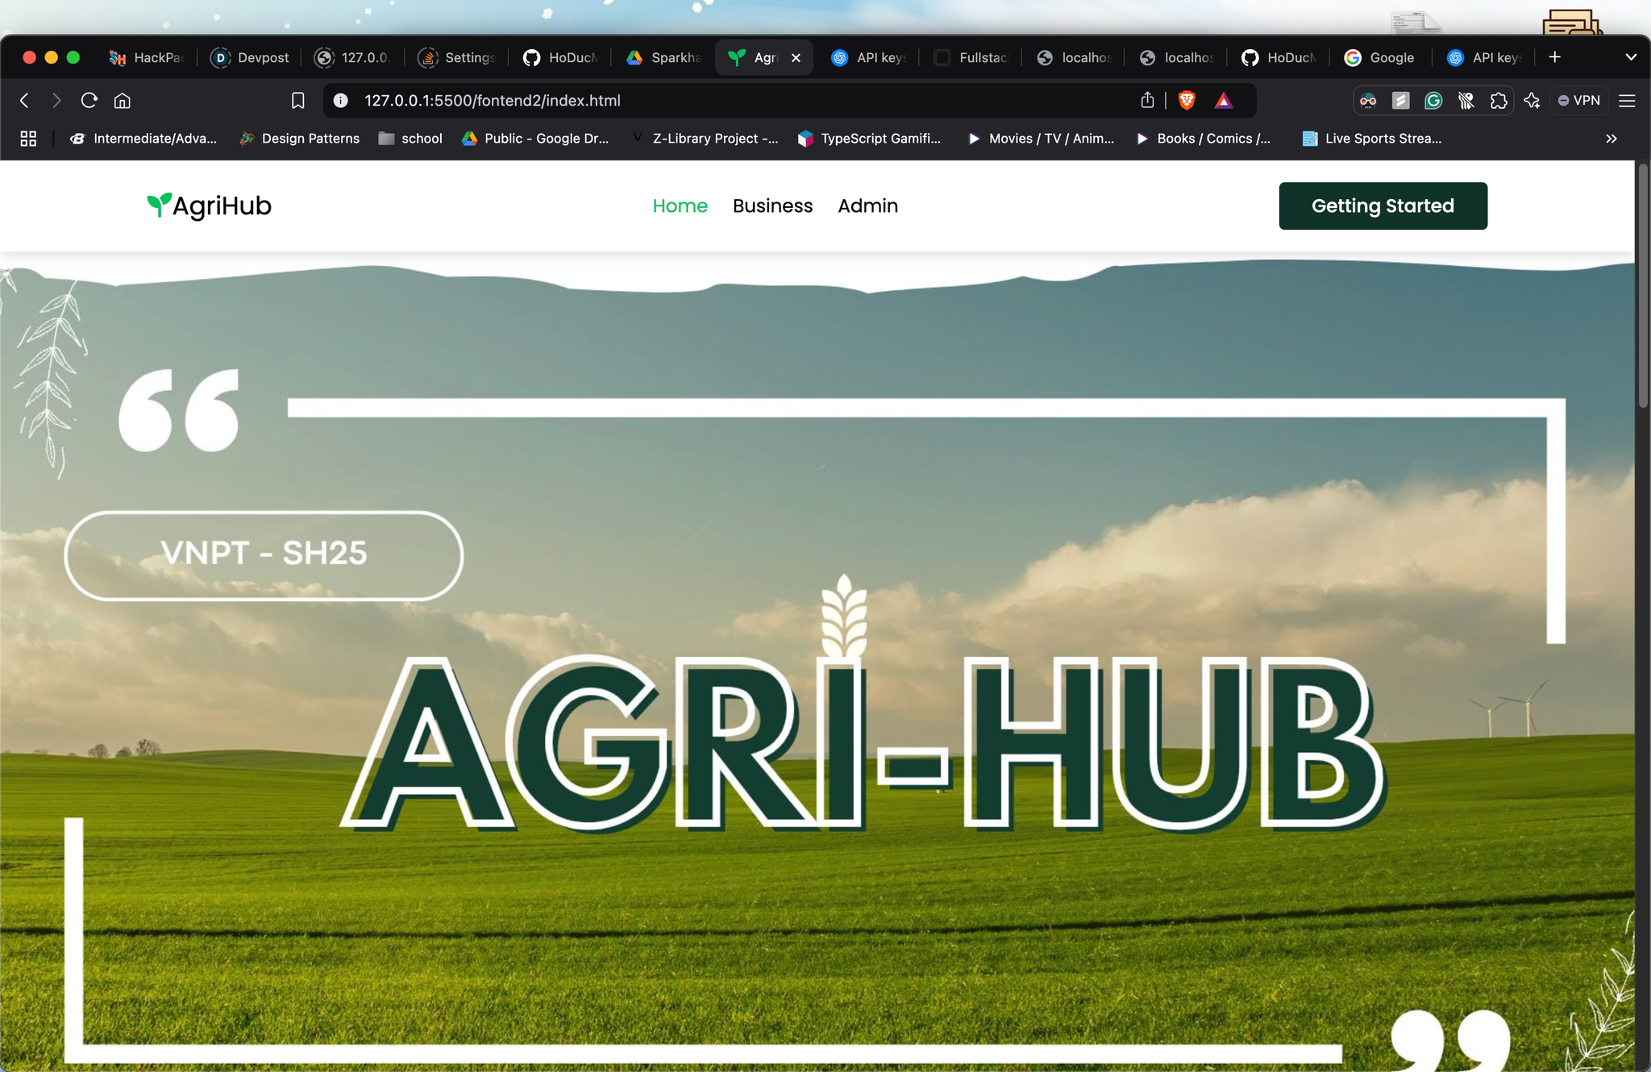Open the Business nav menu item
1651x1072 pixels.
click(772, 206)
